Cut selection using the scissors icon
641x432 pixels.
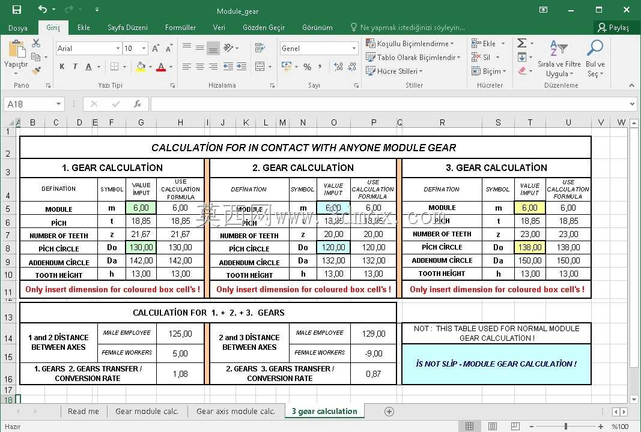pos(36,43)
